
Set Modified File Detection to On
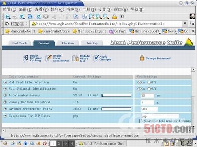139,83
